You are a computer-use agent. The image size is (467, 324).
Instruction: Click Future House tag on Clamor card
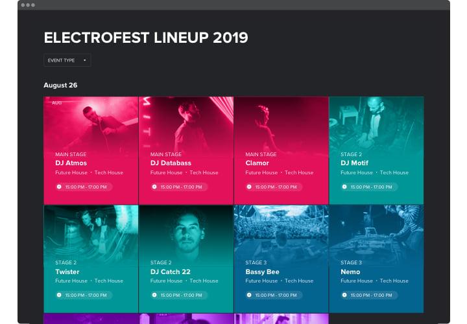261,172
